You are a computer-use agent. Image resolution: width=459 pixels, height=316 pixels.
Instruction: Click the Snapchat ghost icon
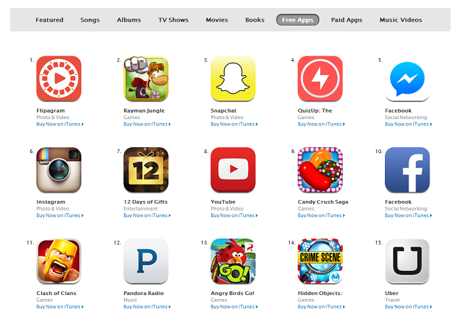tap(233, 79)
